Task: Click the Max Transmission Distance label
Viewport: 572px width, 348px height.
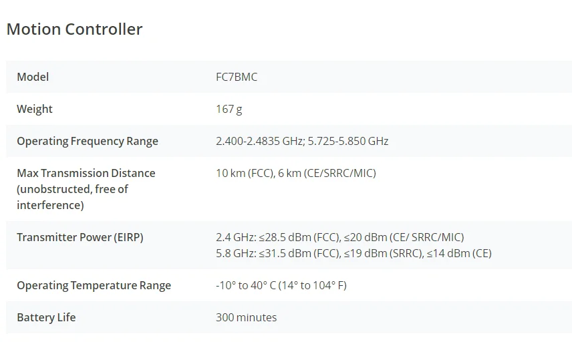Action: [86, 173]
